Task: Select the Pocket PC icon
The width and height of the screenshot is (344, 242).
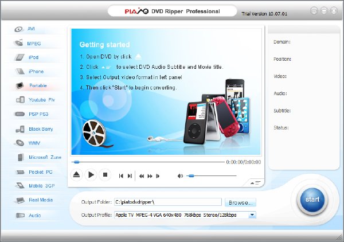Action: pyautogui.click(x=20, y=172)
